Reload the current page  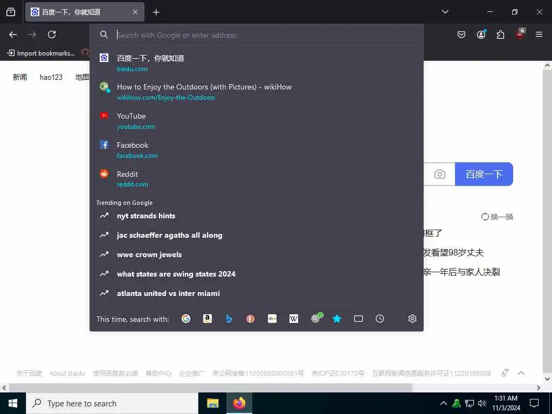pyautogui.click(x=52, y=34)
